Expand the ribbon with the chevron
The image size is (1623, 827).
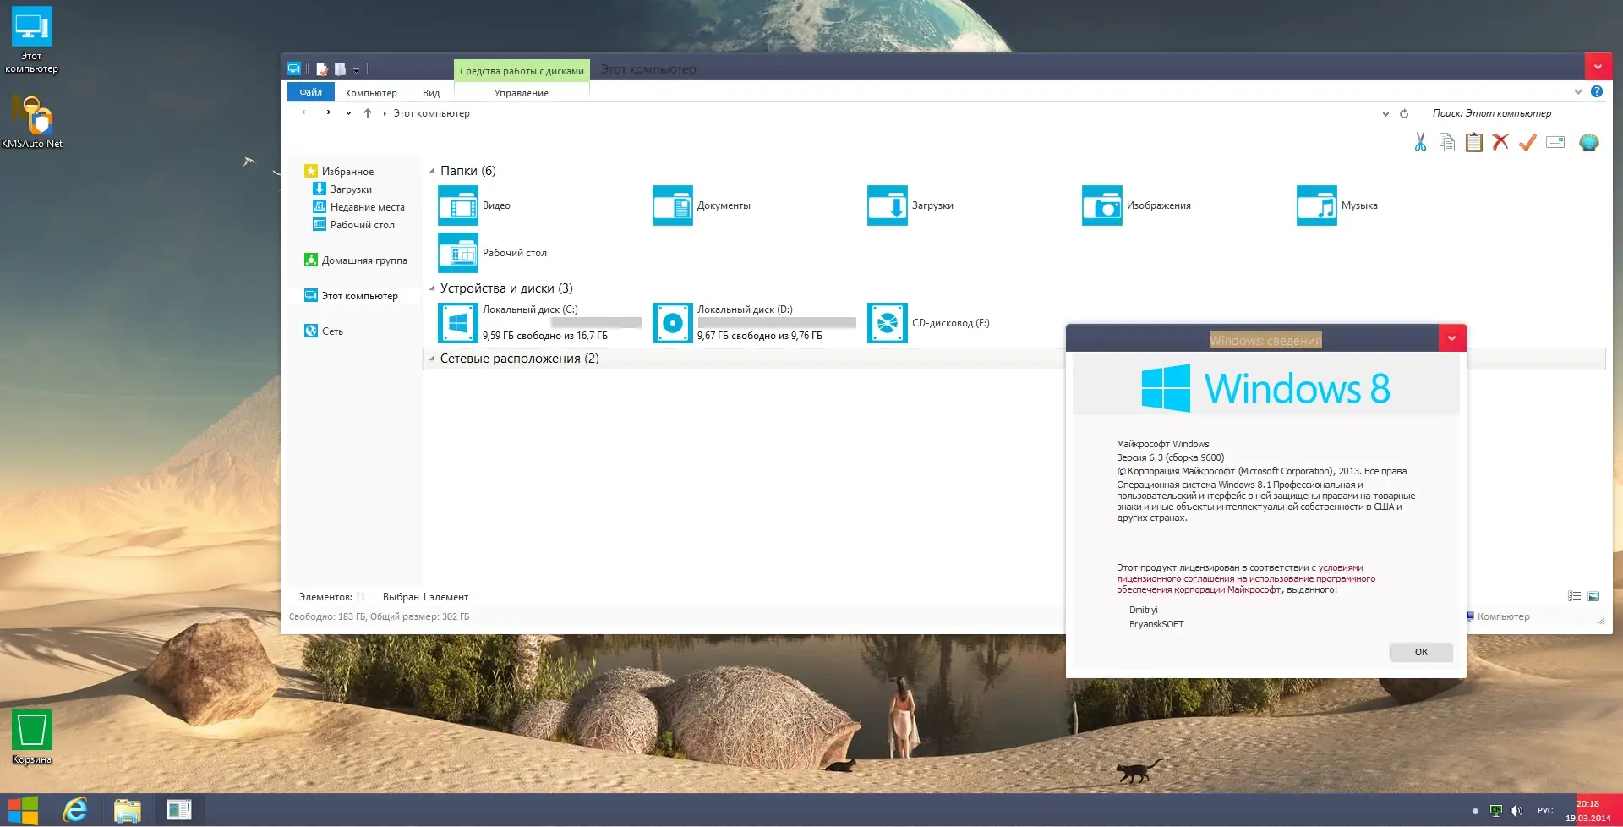tap(1578, 92)
